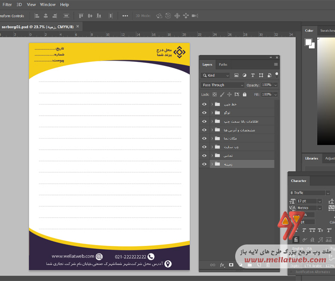Apply All Caps TT style
The width and height of the screenshot is (335, 281).
point(312,230)
